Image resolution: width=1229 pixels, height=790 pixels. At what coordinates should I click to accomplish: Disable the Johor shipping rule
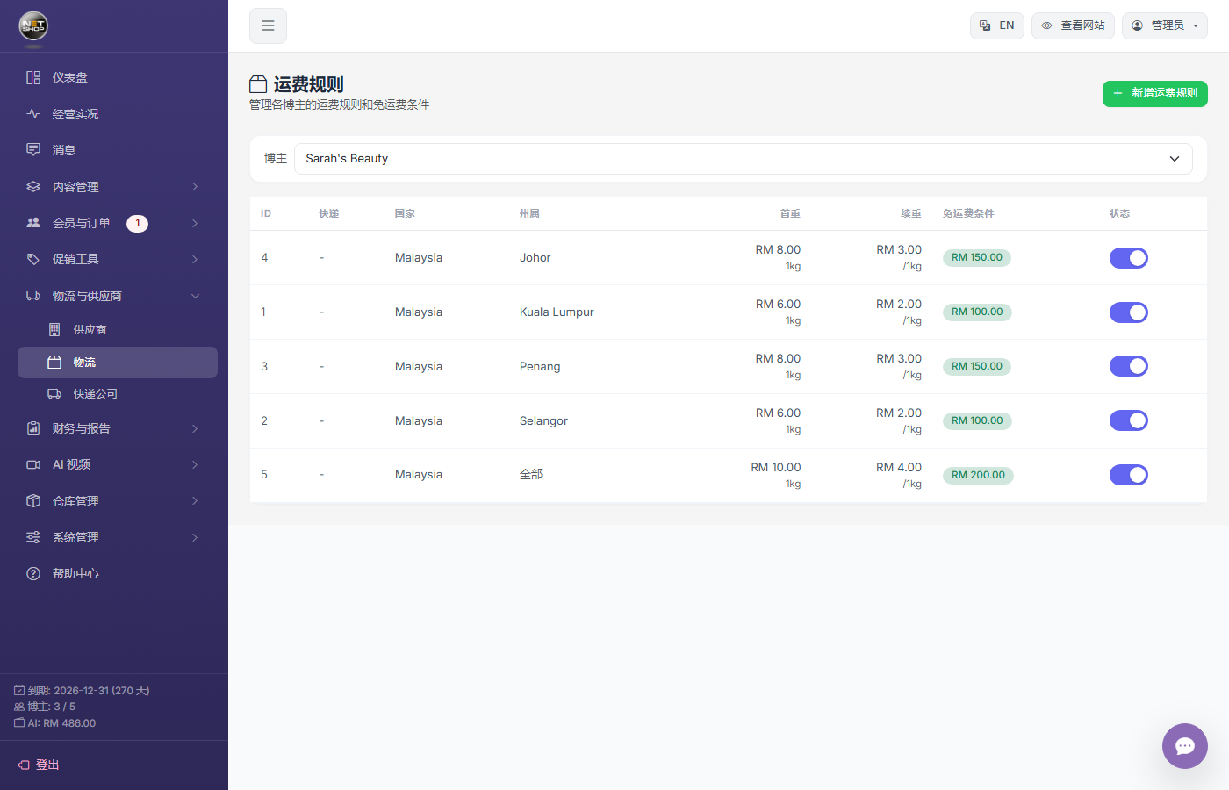1129,258
